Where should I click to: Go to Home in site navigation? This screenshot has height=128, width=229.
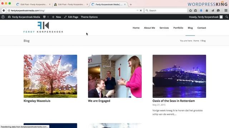[x=136, y=28]
